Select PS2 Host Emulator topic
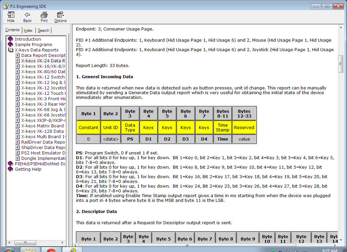 [x=43, y=153]
